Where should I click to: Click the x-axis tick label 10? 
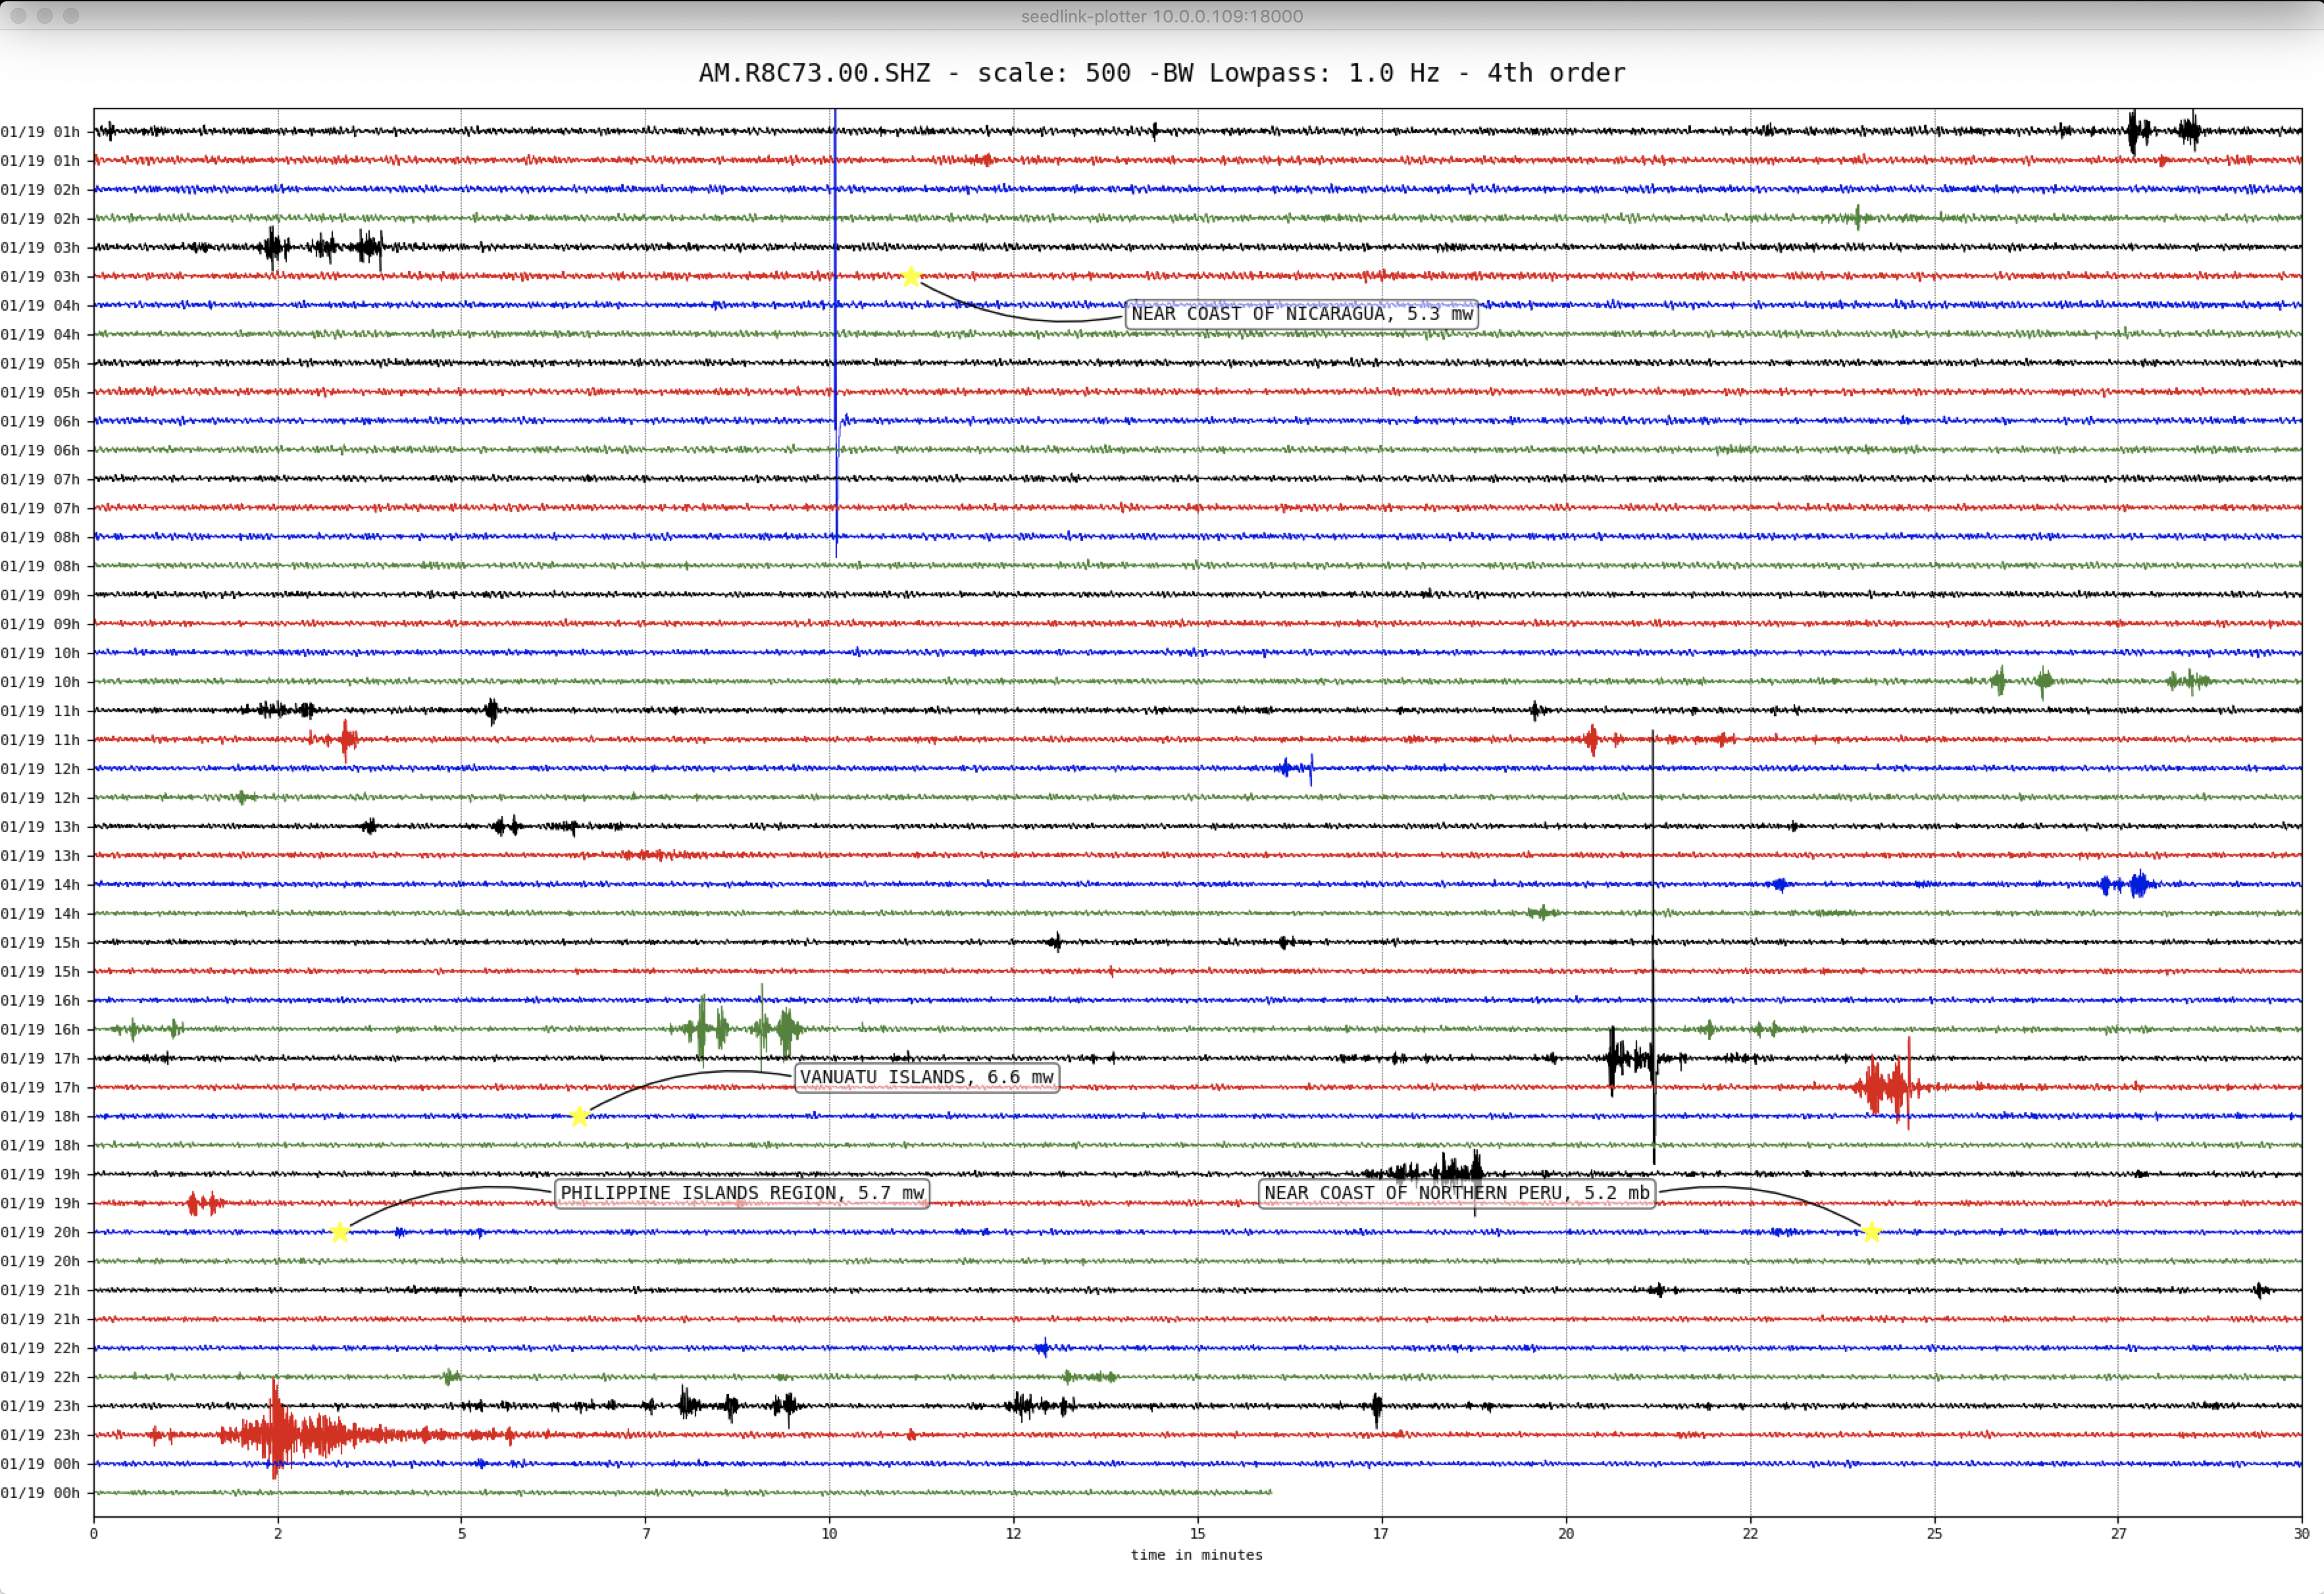[829, 1533]
